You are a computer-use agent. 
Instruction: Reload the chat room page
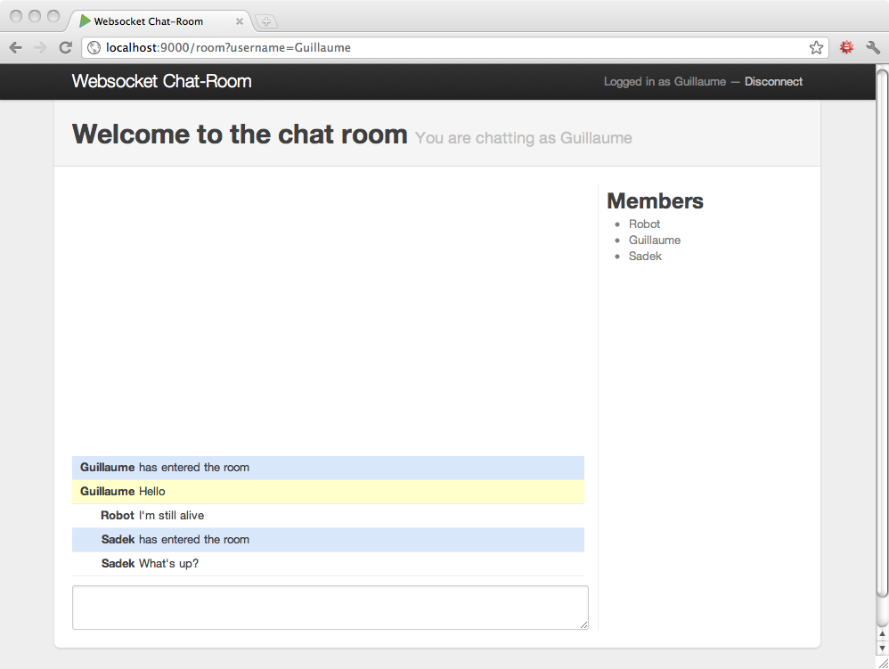click(65, 48)
